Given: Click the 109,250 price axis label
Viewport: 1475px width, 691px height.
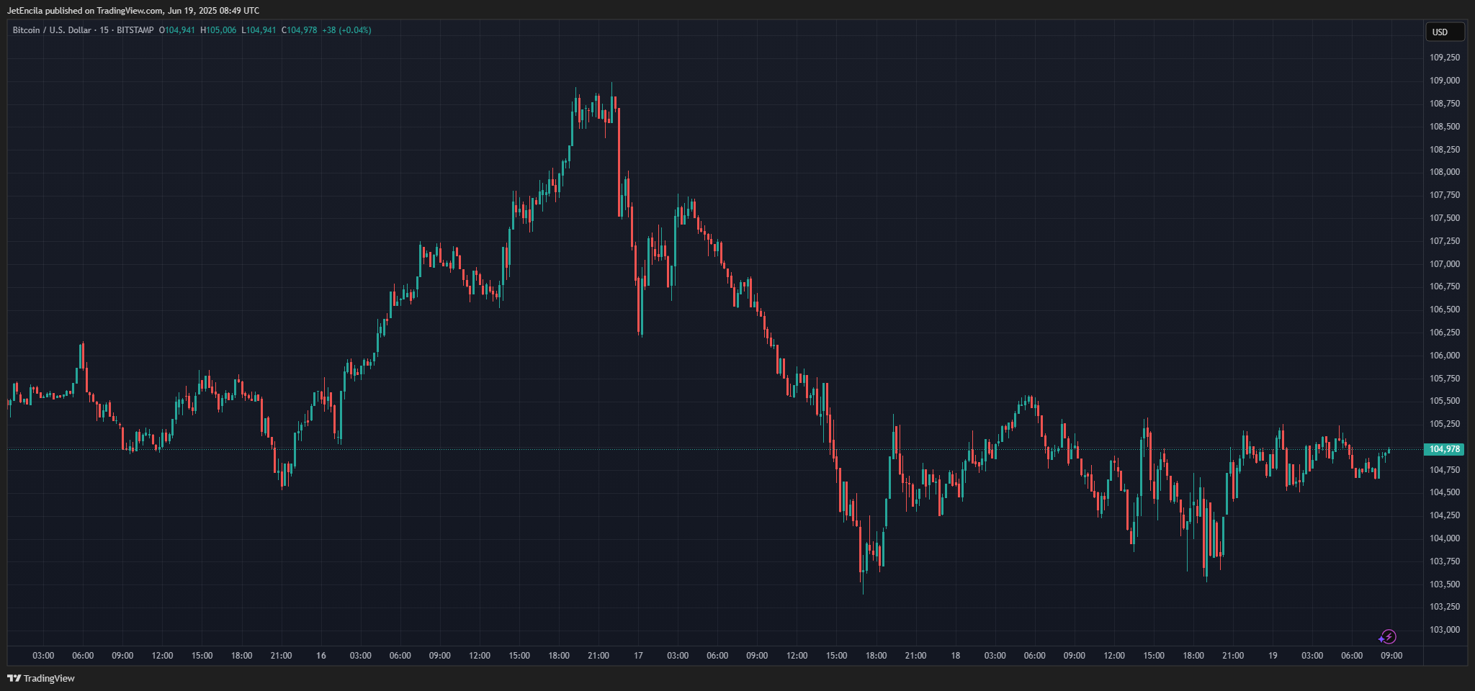Looking at the screenshot, I should pos(1445,58).
